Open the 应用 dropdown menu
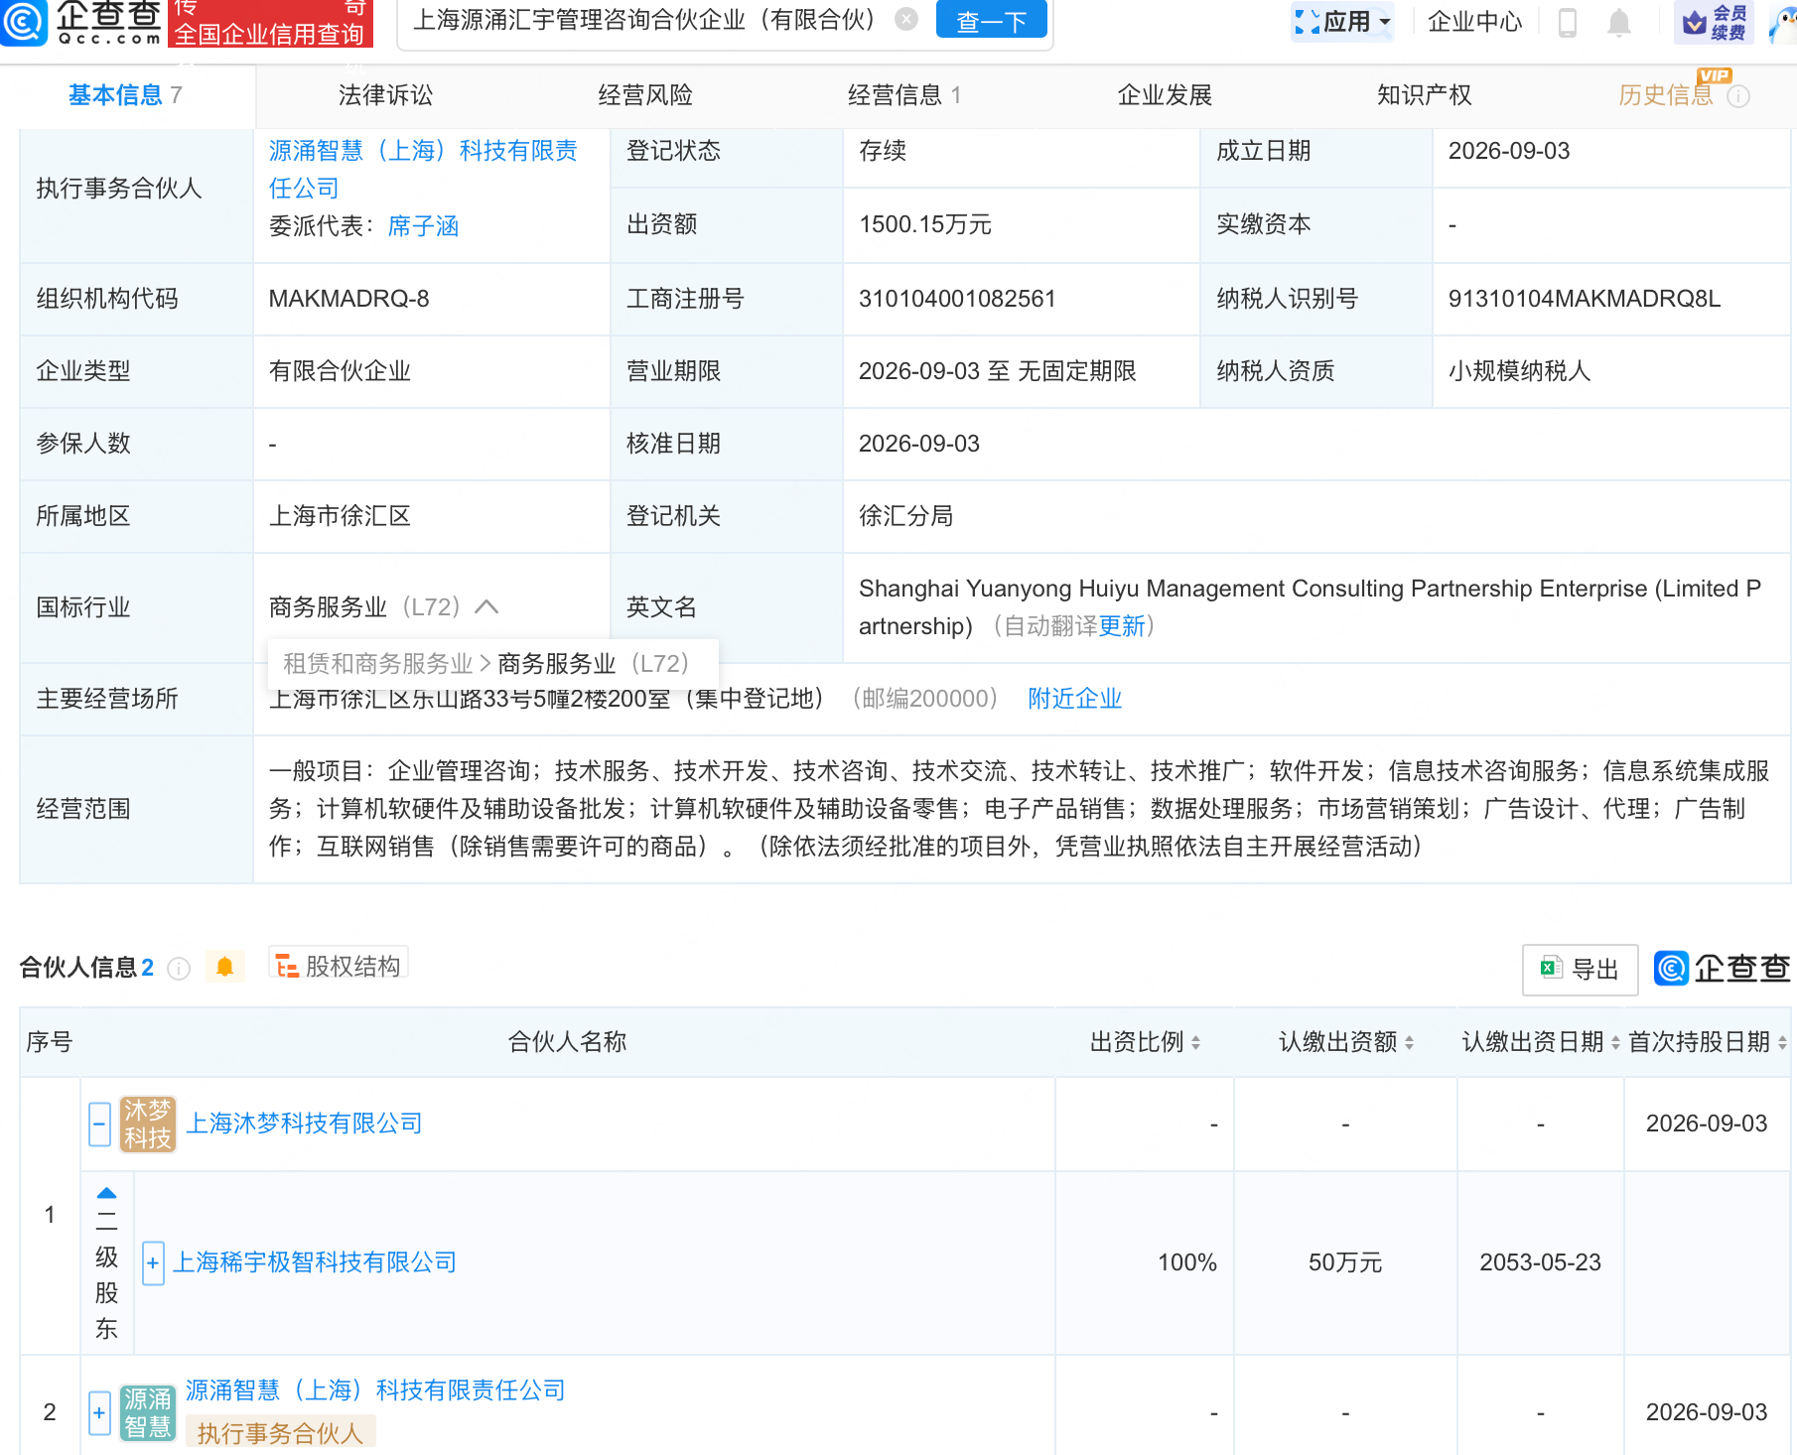 click(x=1342, y=22)
